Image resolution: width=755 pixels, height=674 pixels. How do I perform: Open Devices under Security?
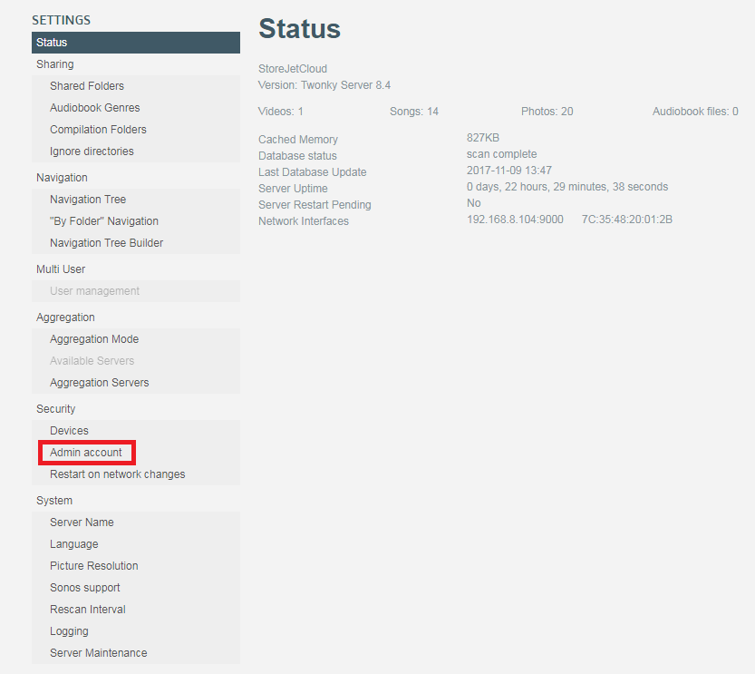pos(67,430)
